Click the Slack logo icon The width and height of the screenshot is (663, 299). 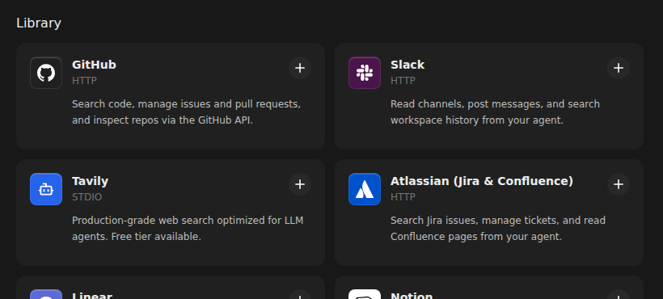point(365,73)
